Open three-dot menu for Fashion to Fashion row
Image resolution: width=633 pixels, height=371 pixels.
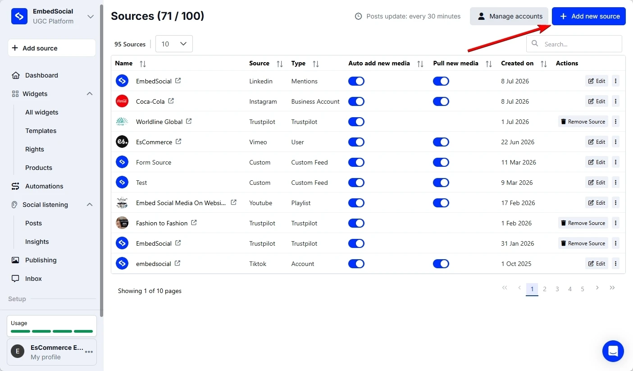[616, 223]
